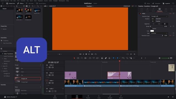
Task: Mute the timeline audio speaker icon
Action: (x=159, y=58)
